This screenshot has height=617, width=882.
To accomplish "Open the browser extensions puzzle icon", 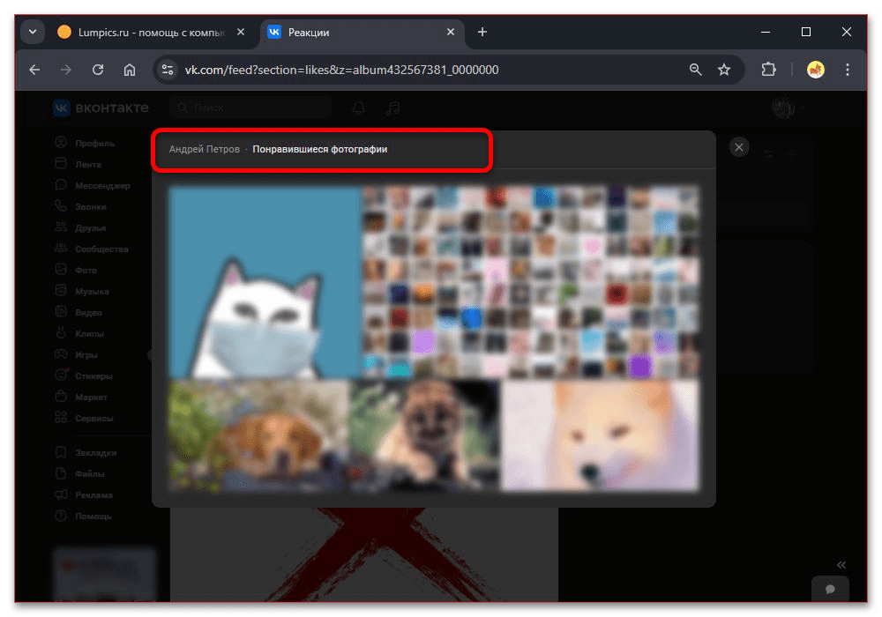I will point(768,70).
